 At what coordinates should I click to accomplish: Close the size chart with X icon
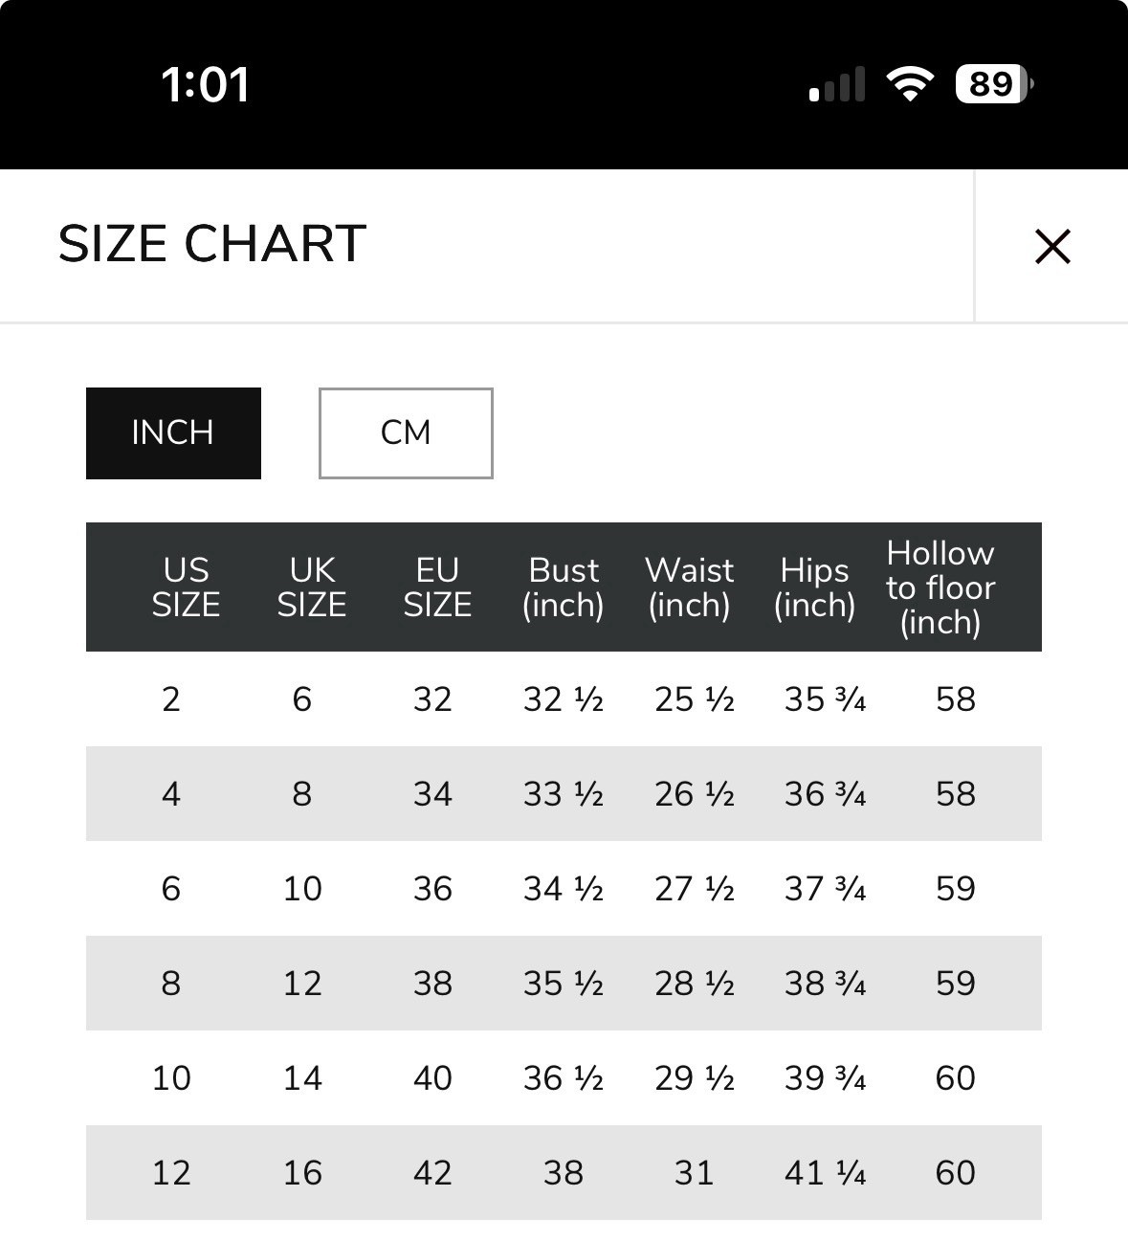tap(1052, 246)
